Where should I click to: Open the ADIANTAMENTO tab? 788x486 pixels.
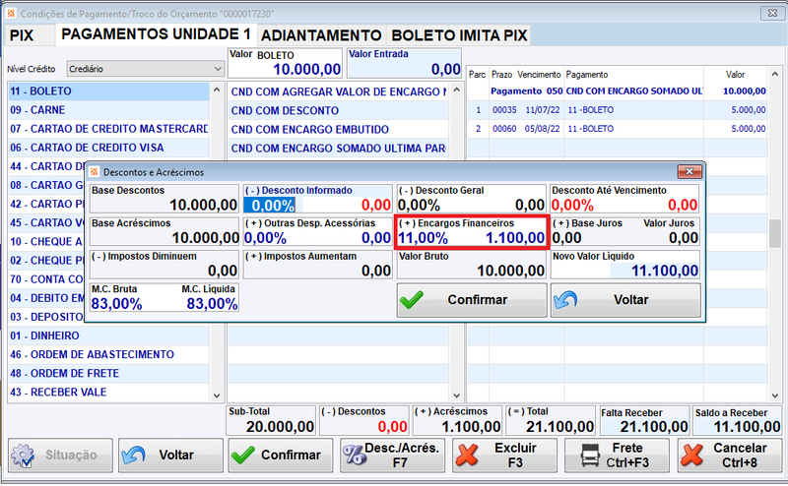pos(321,35)
